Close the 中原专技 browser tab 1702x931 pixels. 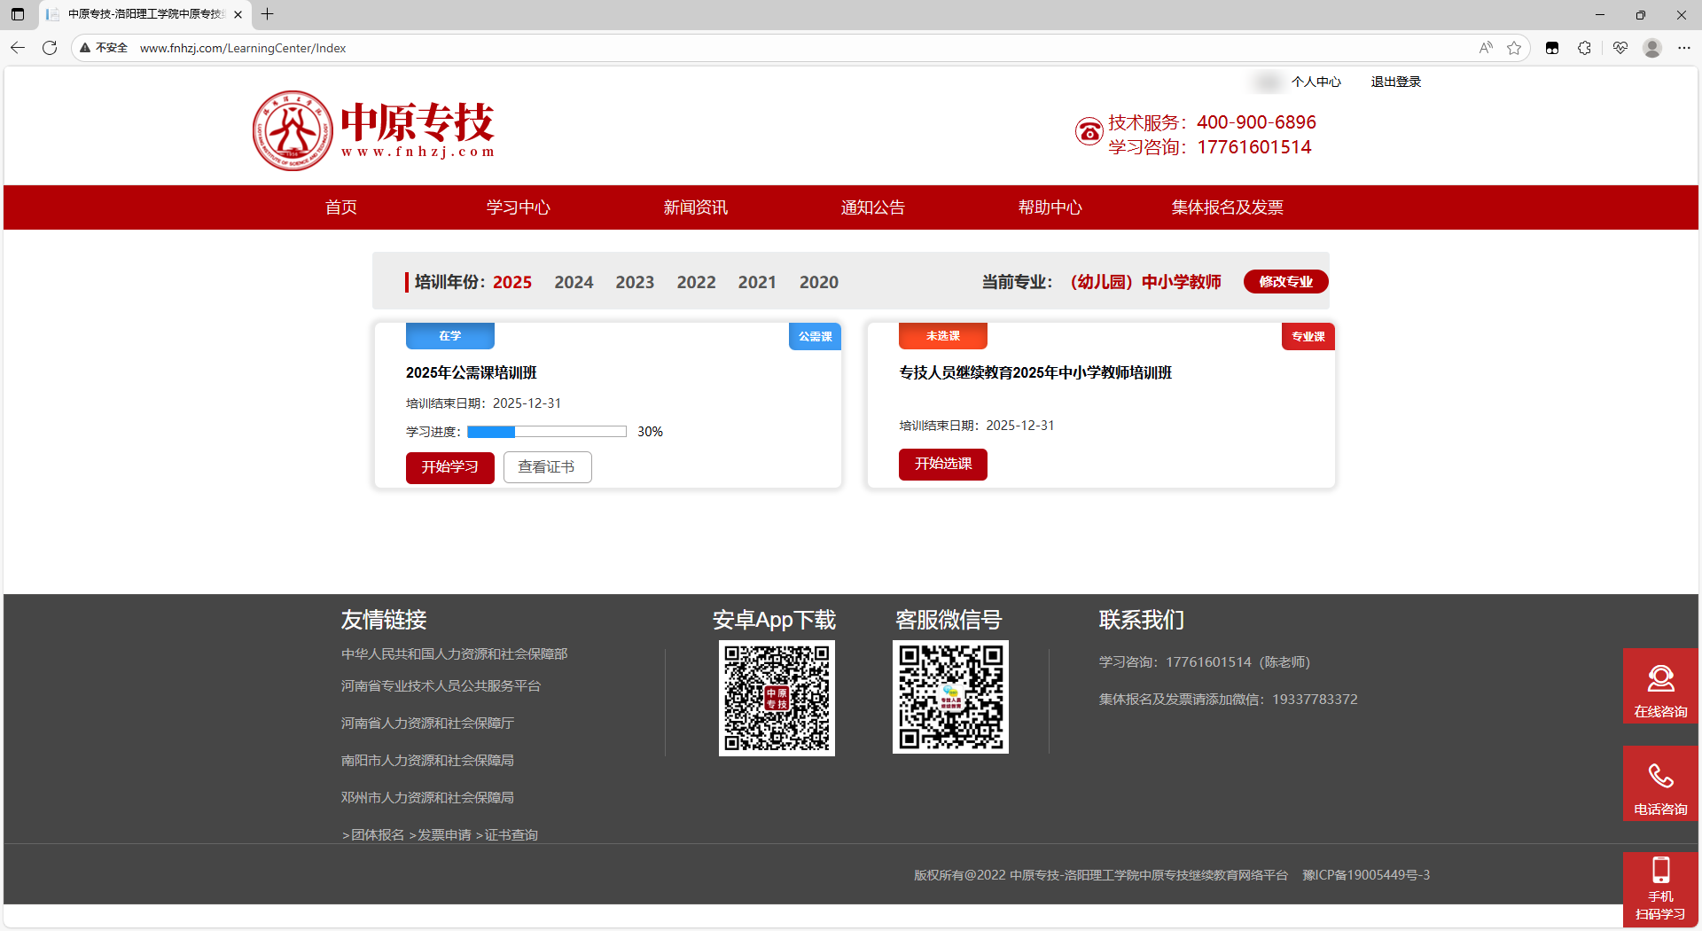tap(238, 14)
